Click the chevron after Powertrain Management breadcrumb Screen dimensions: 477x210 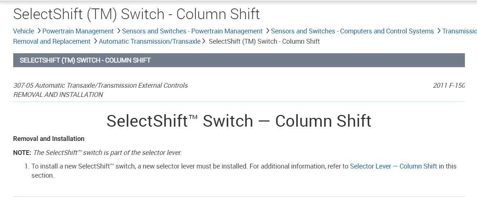click(118, 31)
